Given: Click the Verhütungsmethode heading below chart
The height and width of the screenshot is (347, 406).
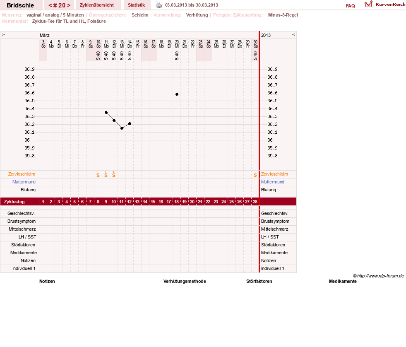Looking at the screenshot, I should 185,281.
